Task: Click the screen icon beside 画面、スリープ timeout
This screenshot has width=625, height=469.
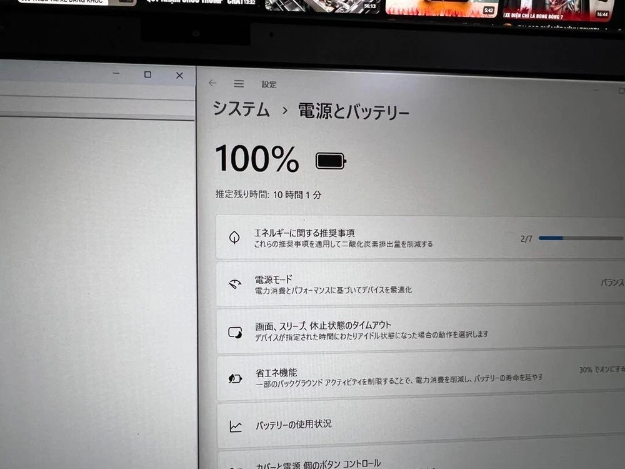Action: [235, 332]
